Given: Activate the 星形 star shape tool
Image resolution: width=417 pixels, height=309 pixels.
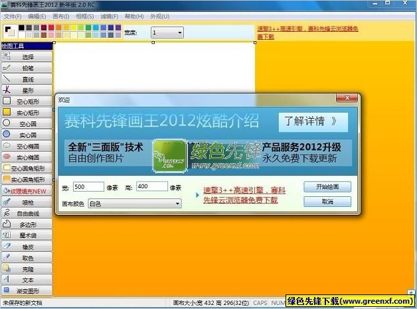Looking at the screenshot, I should click(27, 90).
